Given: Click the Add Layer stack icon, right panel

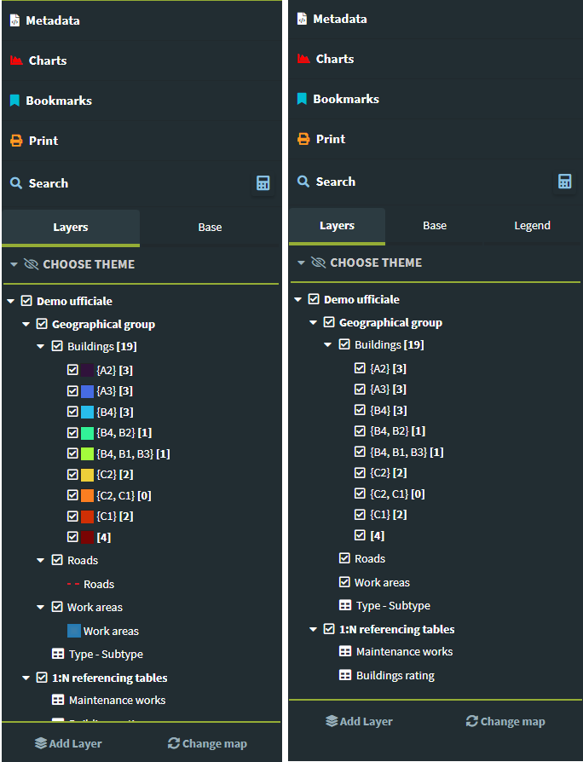Looking at the screenshot, I should 332,721.
